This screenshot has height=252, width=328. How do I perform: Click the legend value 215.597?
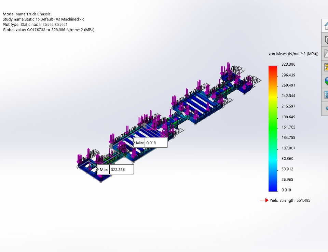click(288, 106)
